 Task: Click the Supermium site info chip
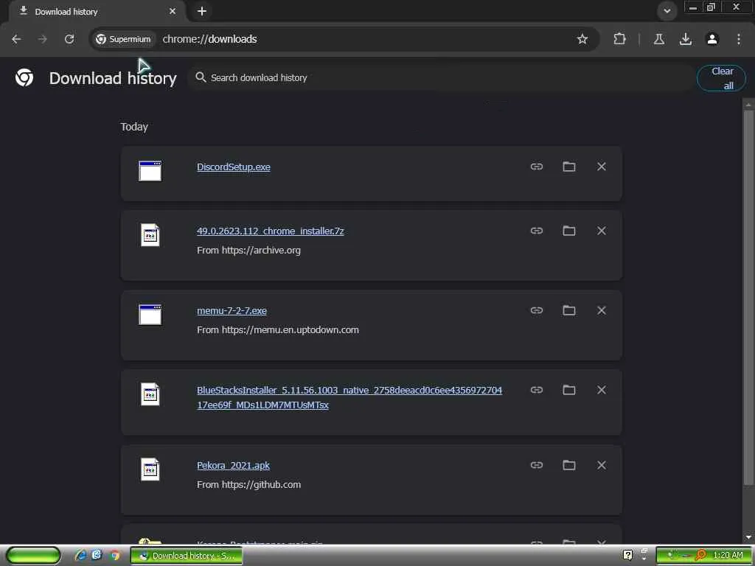(123, 39)
